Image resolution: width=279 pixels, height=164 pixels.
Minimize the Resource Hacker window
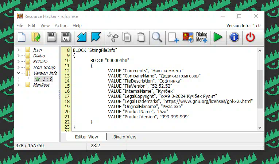[223, 16]
